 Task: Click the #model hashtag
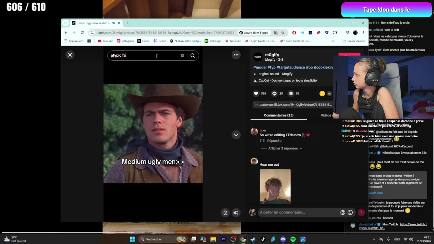[x=260, y=67]
